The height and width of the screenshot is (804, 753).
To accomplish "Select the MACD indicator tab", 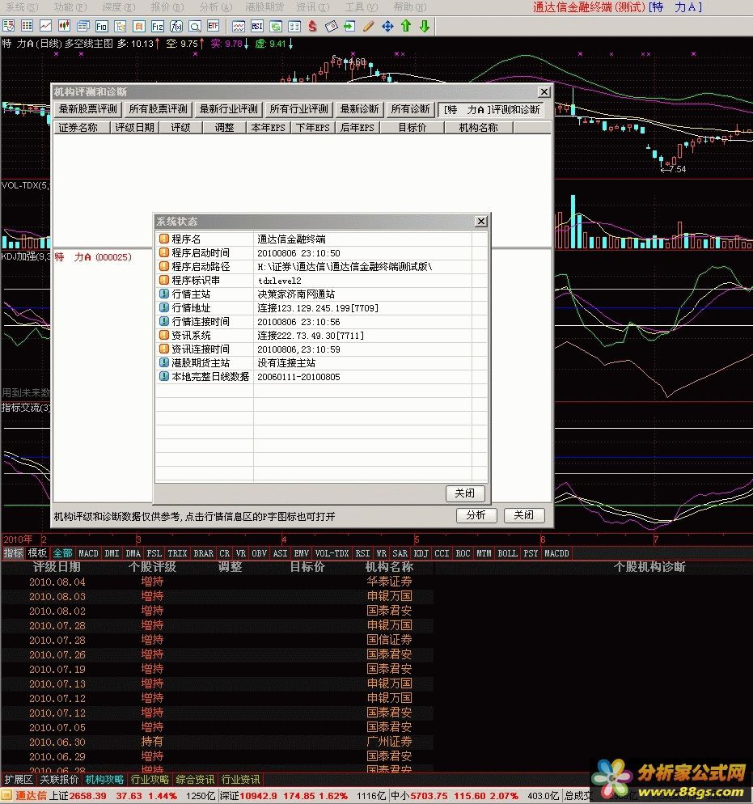I will [x=88, y=553].
